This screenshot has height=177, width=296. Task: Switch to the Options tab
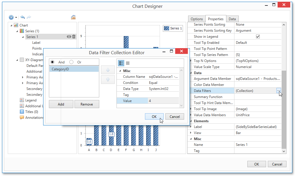pyautogui.click(x=196, y=19)
